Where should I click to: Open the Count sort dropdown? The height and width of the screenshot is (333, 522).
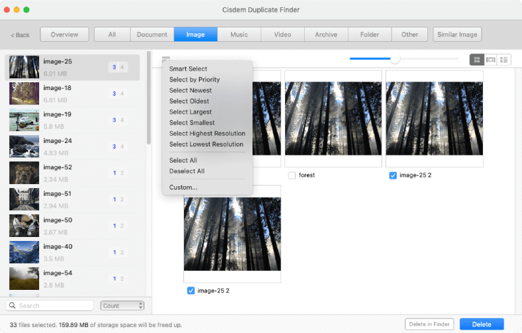(x=122, y=306)
